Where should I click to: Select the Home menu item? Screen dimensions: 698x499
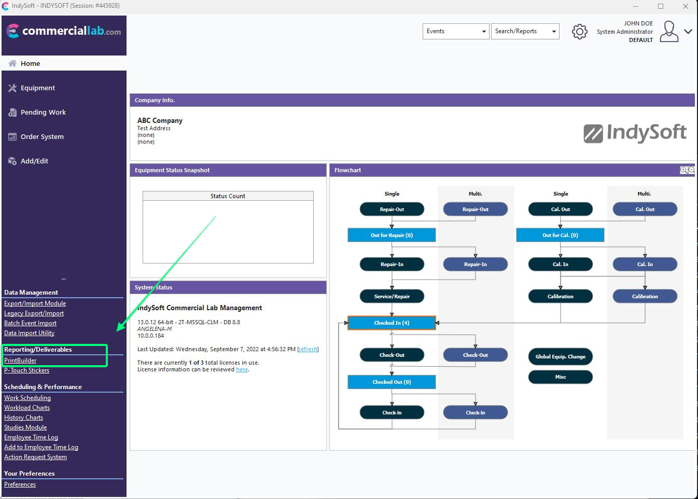tap(30, 63)
